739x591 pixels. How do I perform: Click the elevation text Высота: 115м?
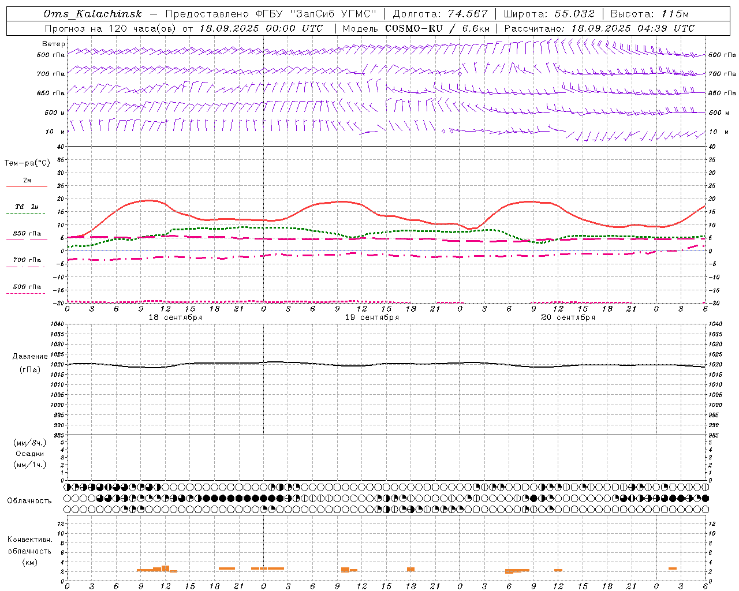click(x=650, y=14)
